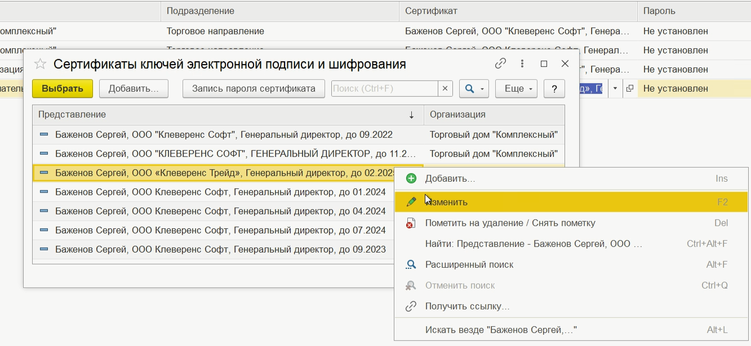Click the mark-for-deletion document icon in the menu
This screenshot has width=751, height=346.
[x=411, y=223]
